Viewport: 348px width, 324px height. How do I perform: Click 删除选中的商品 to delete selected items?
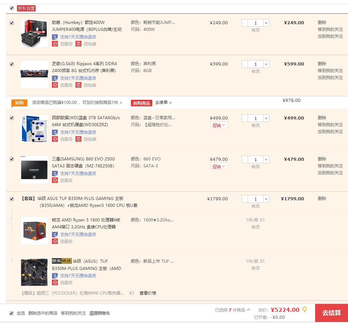point(43,313)
